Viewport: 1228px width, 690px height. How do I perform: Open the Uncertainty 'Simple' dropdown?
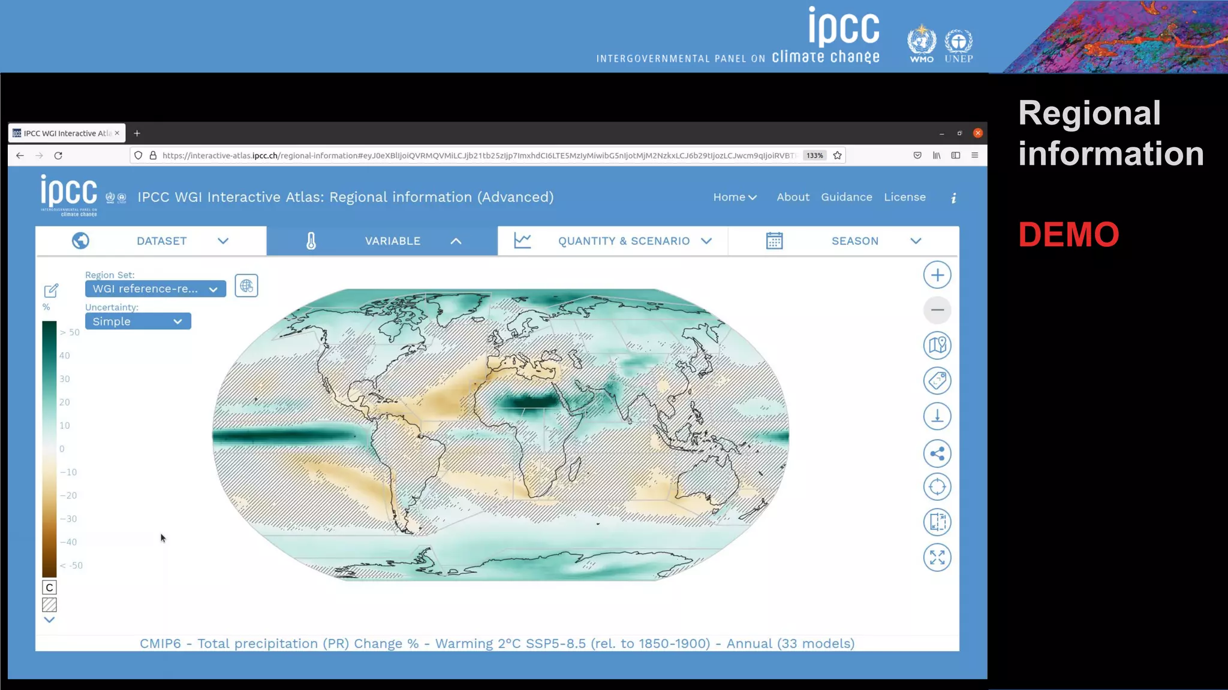[x=138, y=322]
